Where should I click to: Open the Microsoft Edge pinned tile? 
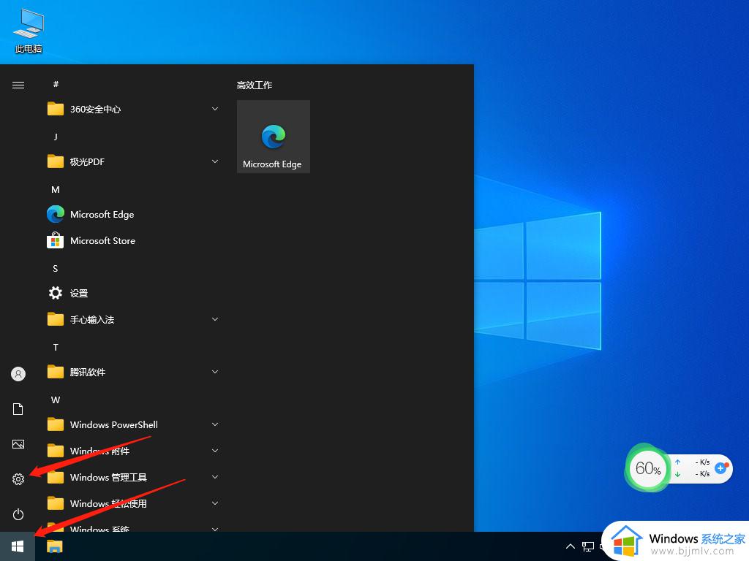tap(274, 137)
